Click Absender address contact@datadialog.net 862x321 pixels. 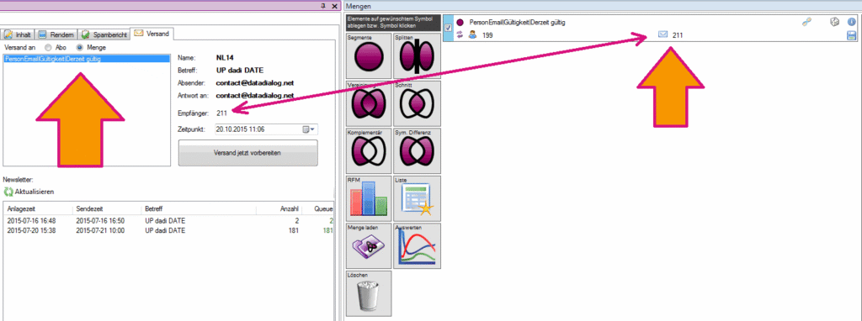[255, 83]
